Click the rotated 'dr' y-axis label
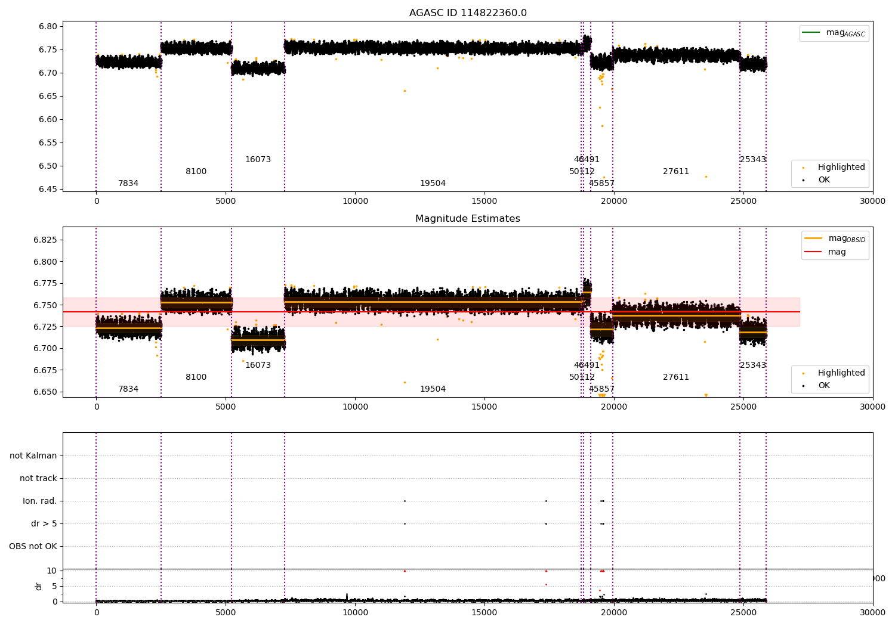Viewport: 895px width, 626px height. tap(39, 586)
